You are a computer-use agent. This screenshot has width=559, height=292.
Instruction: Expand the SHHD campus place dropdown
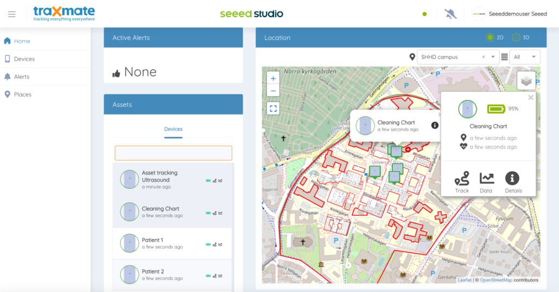point(493,57)
